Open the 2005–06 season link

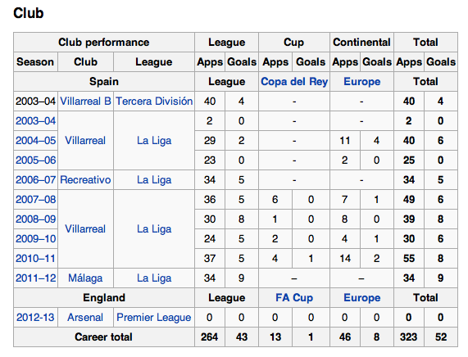36,160
